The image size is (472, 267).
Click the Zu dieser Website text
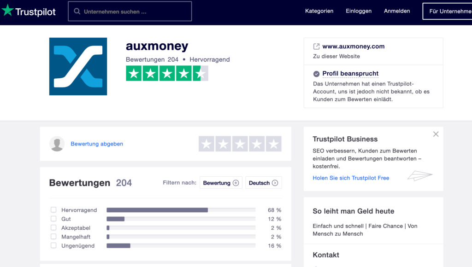coord(336,56)
